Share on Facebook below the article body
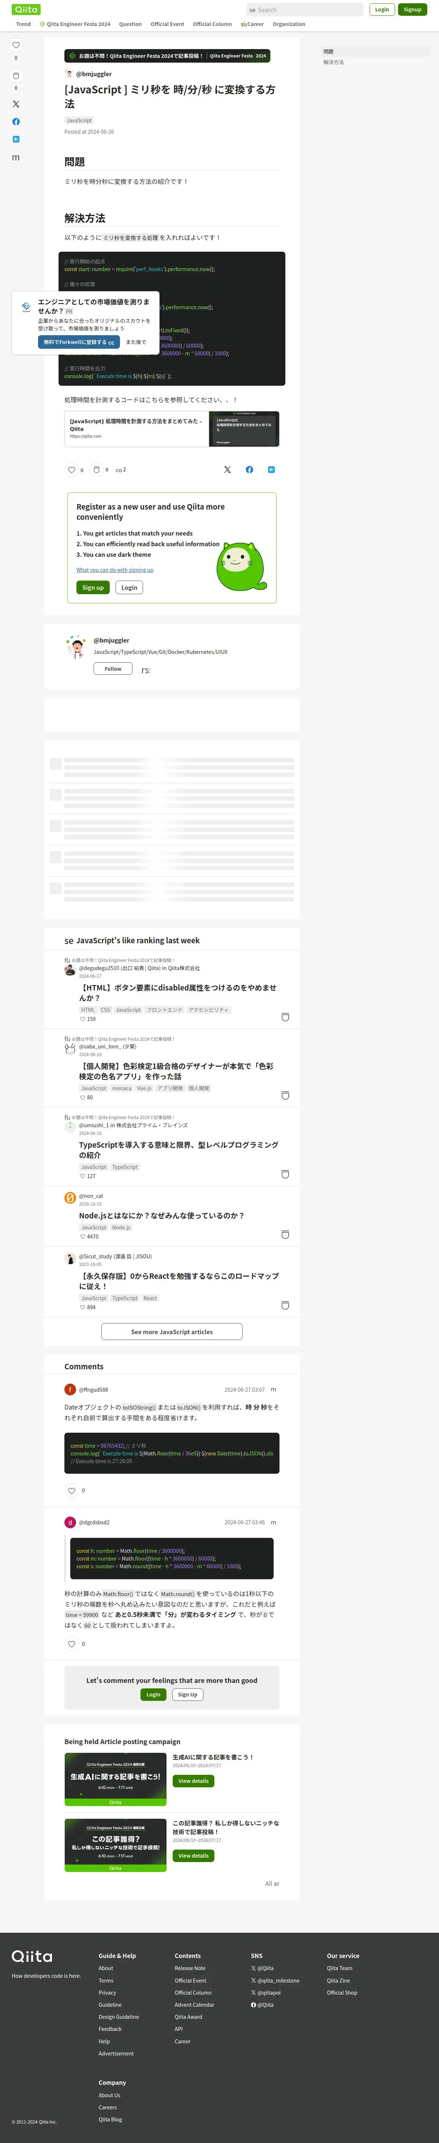 249,470
